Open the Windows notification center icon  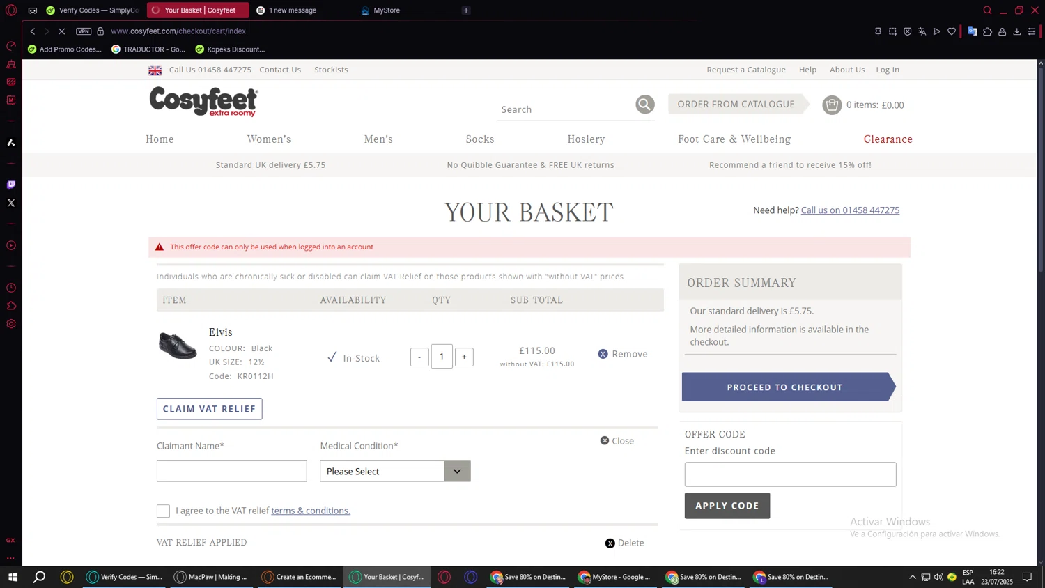tap(1027, 577)
